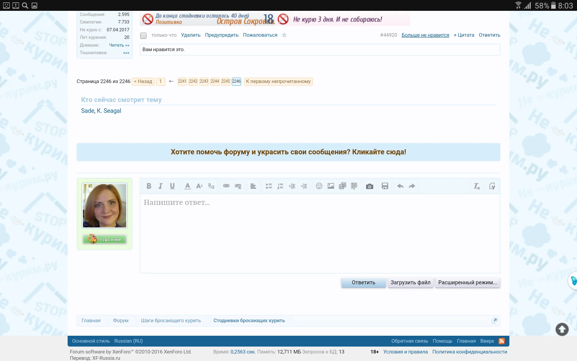
Task: Open the text alignment dropdown
Action: coord(253,186)
